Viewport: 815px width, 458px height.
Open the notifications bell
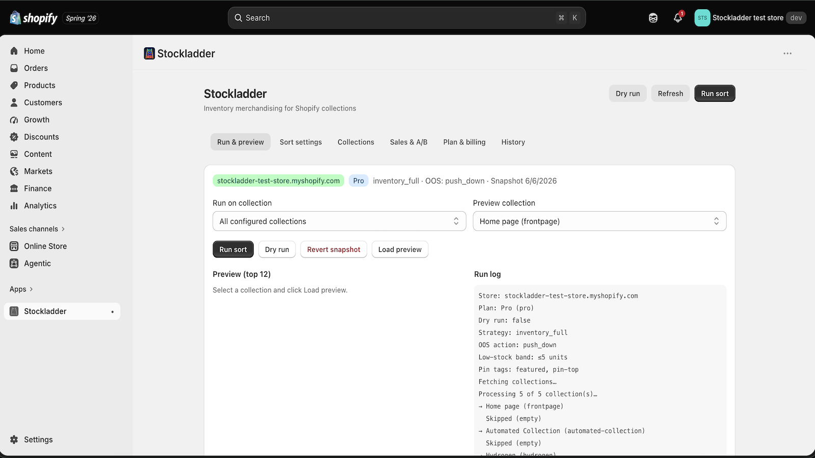pyautogui.click(x=678, y=18)
